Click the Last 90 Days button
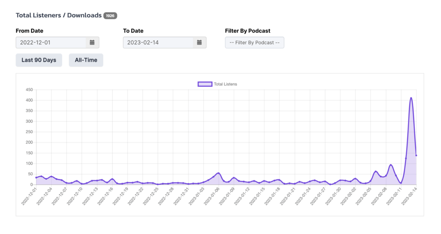This screenshot has width=441, height=234. pyautogui.click(x=39, y=60)
